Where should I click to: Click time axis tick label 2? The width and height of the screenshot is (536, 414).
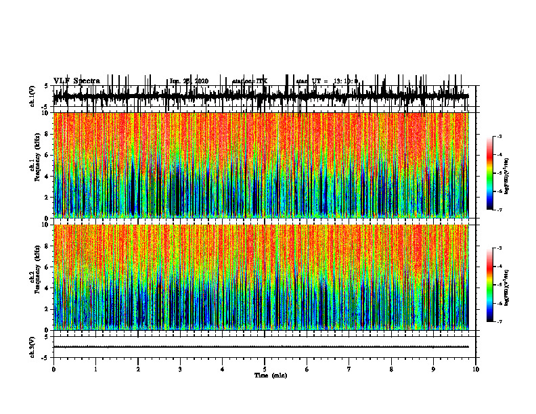[x=138, y=369]
